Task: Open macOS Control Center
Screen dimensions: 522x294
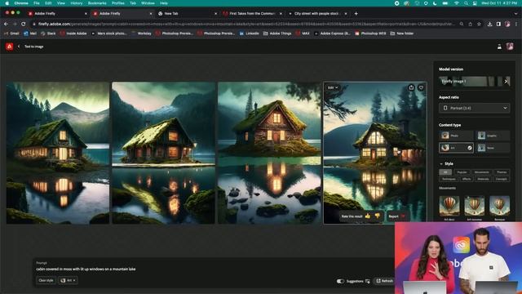Action: (x=475, y=3)
